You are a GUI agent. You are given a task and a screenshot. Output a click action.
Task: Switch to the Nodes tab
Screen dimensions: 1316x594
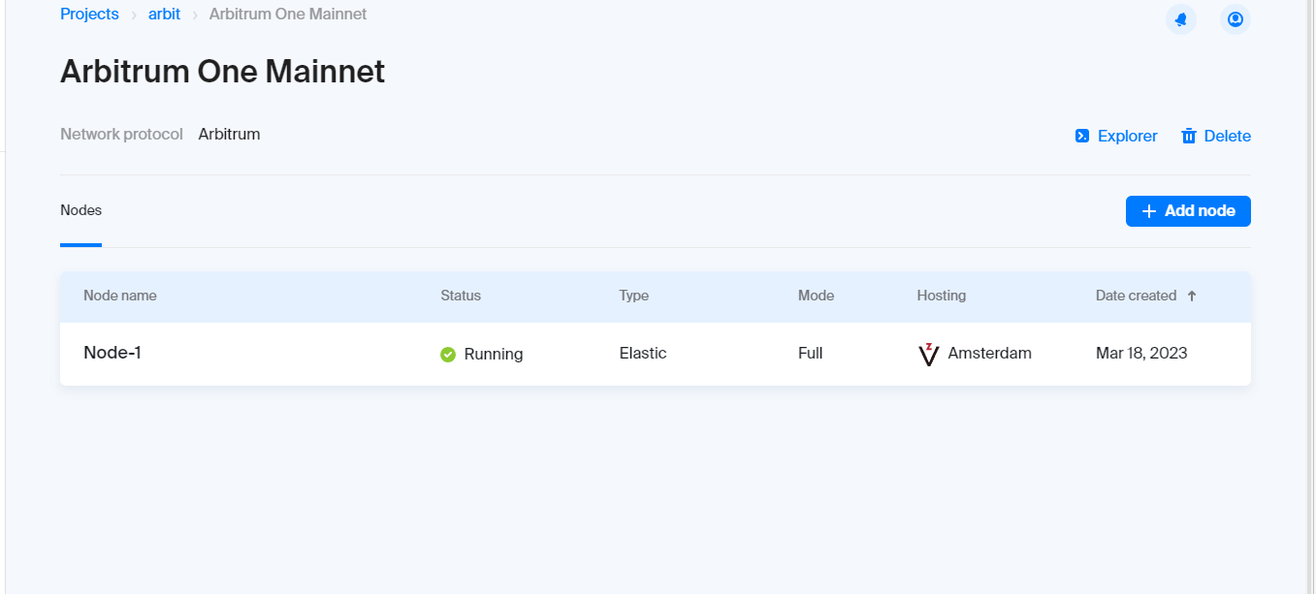[80, 210]
